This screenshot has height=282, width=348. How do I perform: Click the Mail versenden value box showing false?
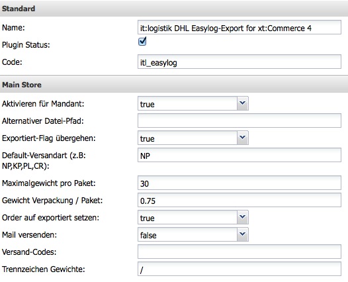pos(187,234)
